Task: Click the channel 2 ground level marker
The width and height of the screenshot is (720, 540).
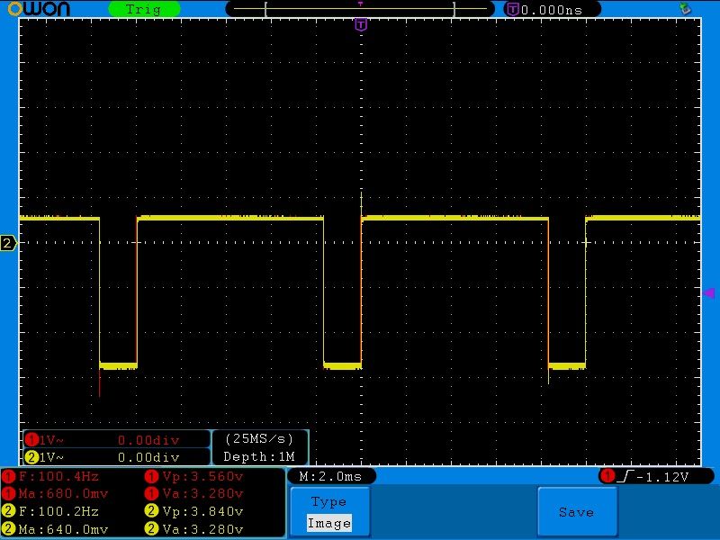Action: click(8, 243)
